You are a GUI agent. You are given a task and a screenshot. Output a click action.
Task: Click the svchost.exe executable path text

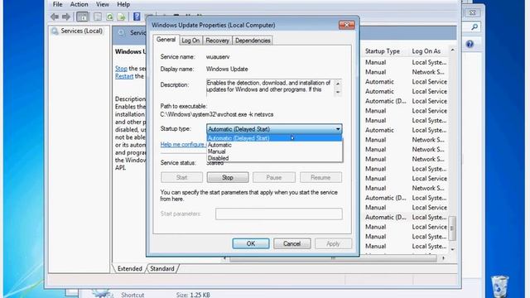click(x=217, y=114)
